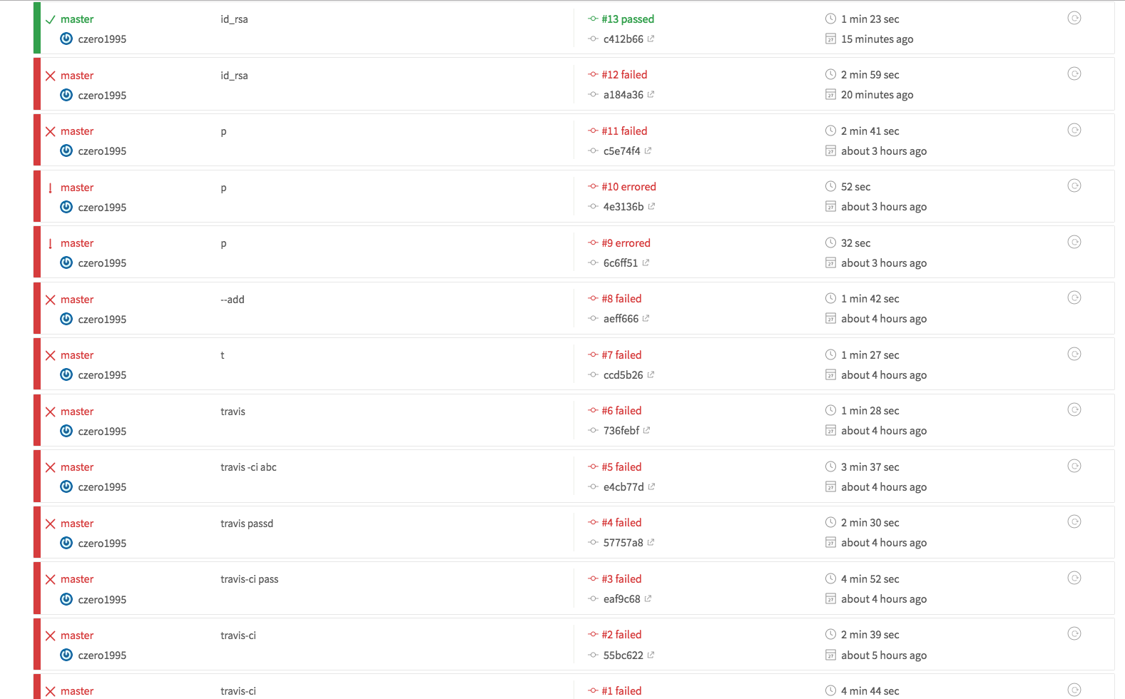This screenshot has width=1125, height=699.
Task: Open the #13 passed build link
Action: [x=628, y=19]
